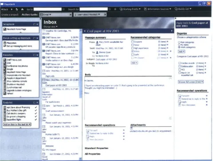Check the Sushi category
The height and width of the screenshot is (161, 213).
[x=133, y=55]
